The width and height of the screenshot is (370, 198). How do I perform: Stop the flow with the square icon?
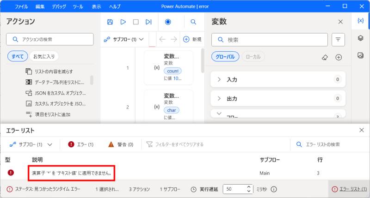click(136, 22)
